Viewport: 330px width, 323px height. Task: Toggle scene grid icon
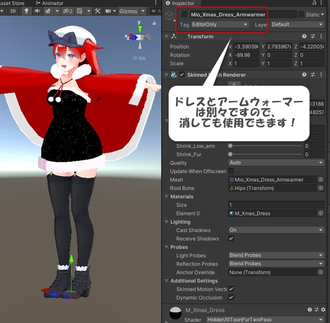80,11
